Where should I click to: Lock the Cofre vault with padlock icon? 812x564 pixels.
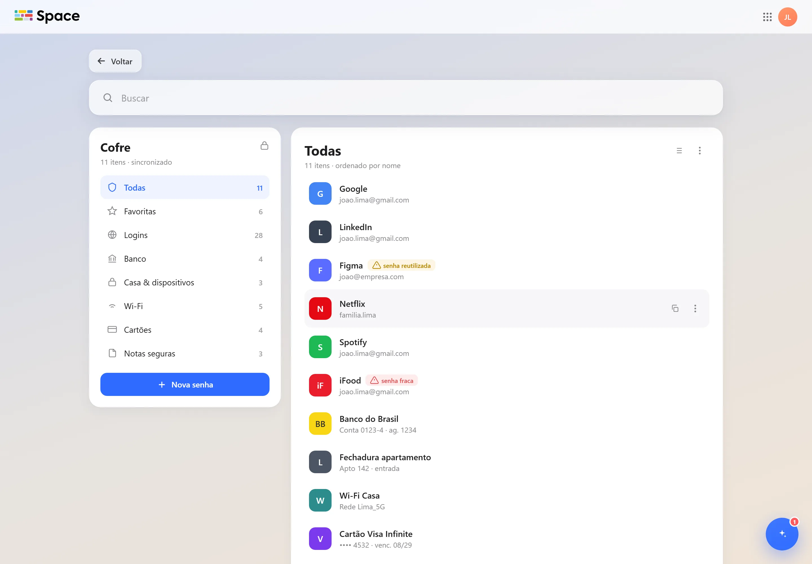point(264,146)
